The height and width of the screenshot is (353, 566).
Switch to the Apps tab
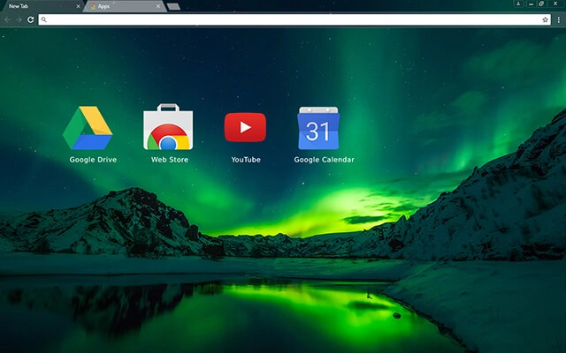125,6
